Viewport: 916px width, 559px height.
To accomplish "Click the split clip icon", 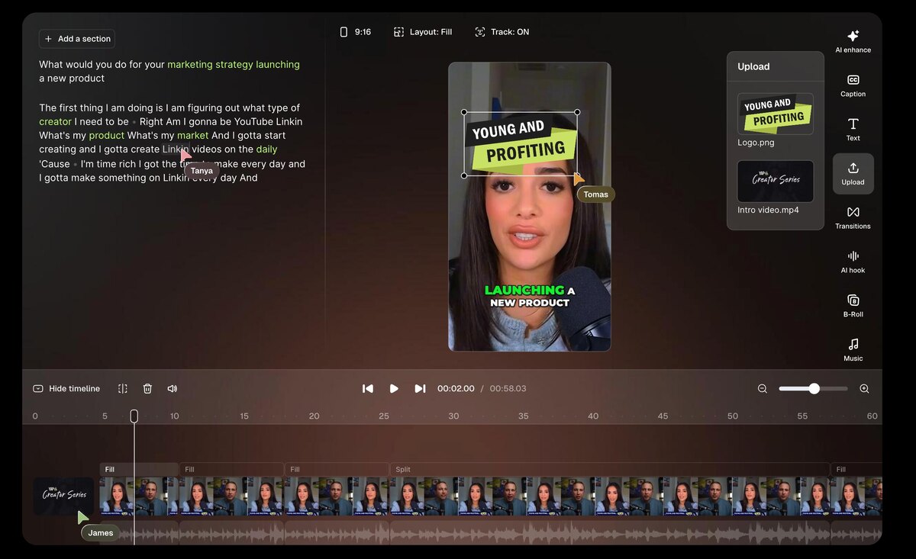I will (x=123, y=389).
